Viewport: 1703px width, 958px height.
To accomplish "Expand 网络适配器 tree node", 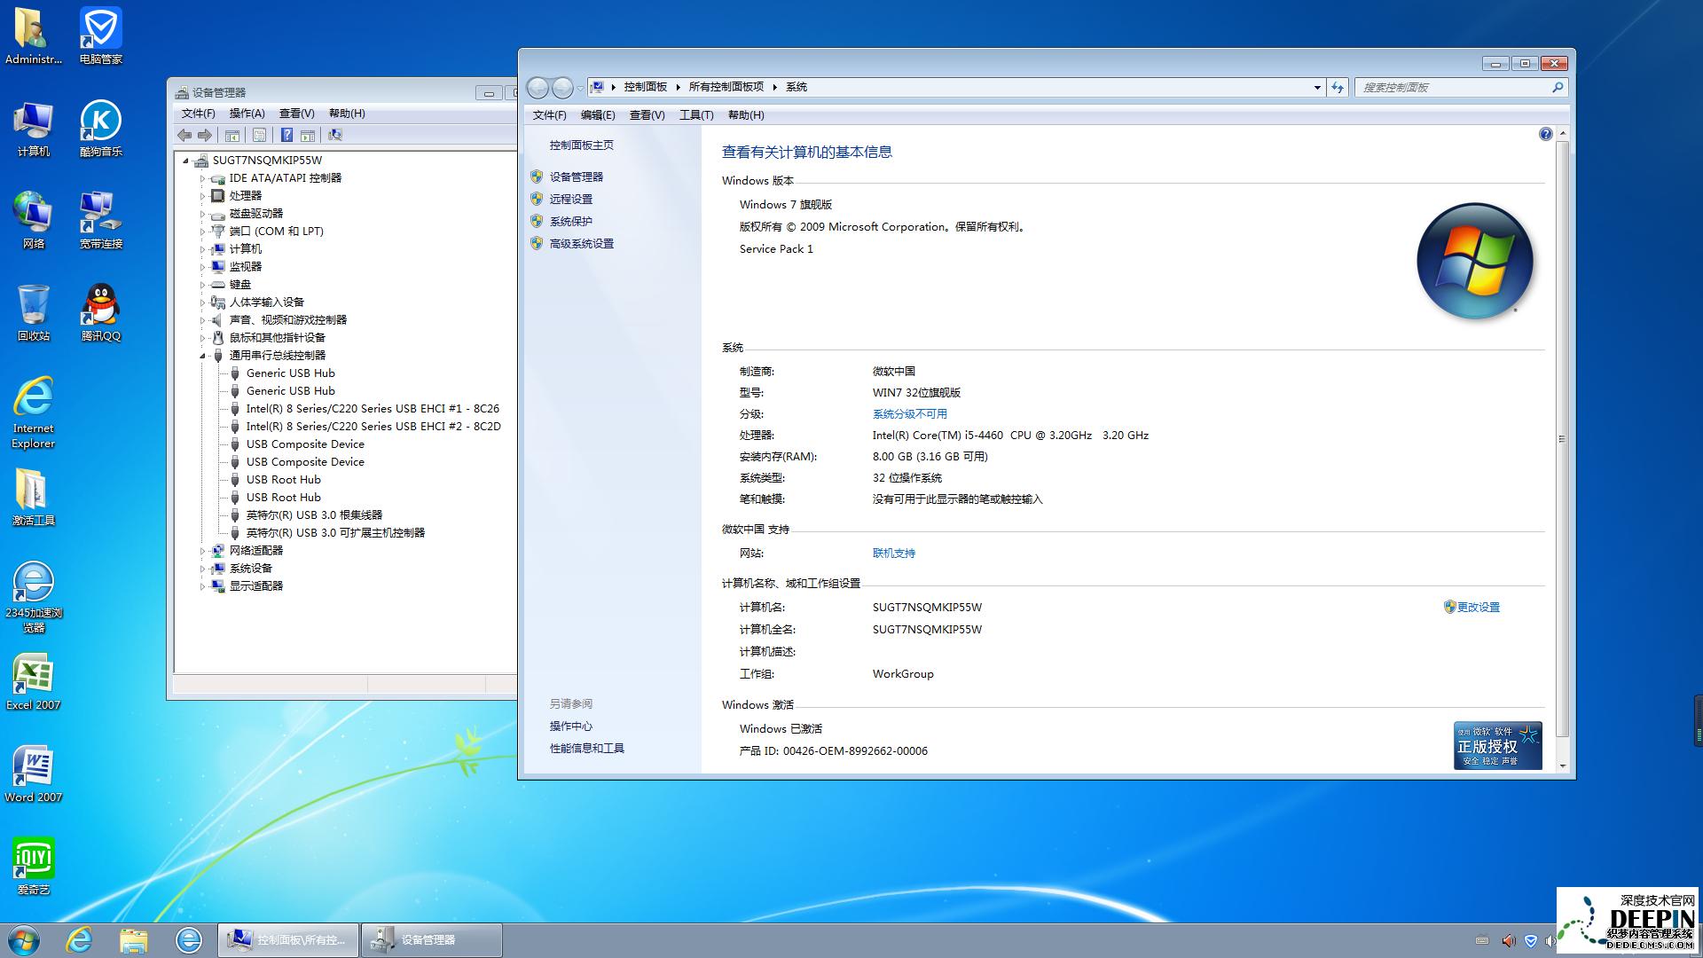I will 200,550.
